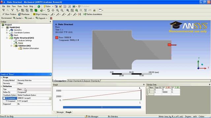
Task: Collapse the Static Structural (A5) node
Action: [x=7, y=38]
